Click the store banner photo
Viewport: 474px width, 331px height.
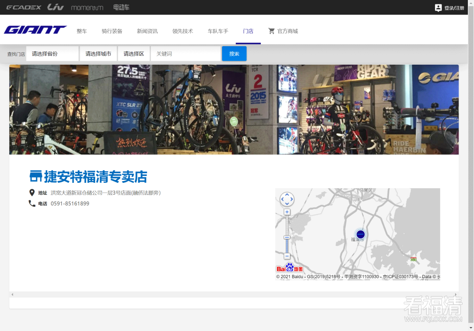point(234,109)
